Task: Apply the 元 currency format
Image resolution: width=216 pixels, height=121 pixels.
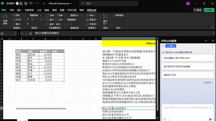Action: coord(41,20)
